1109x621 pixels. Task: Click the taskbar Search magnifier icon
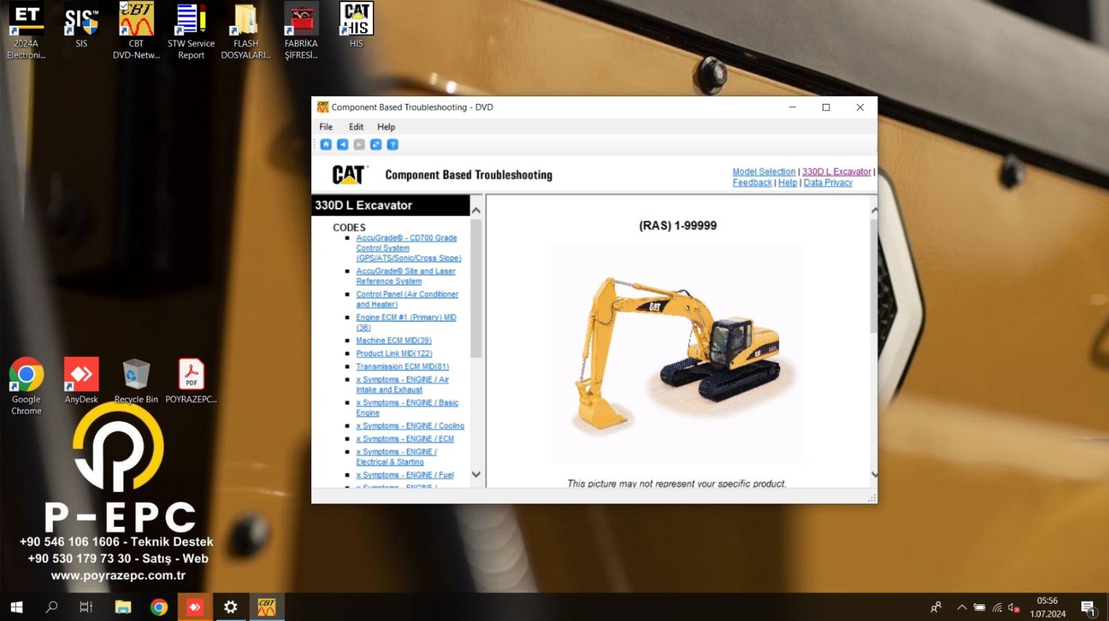click(x=51, y=607)
